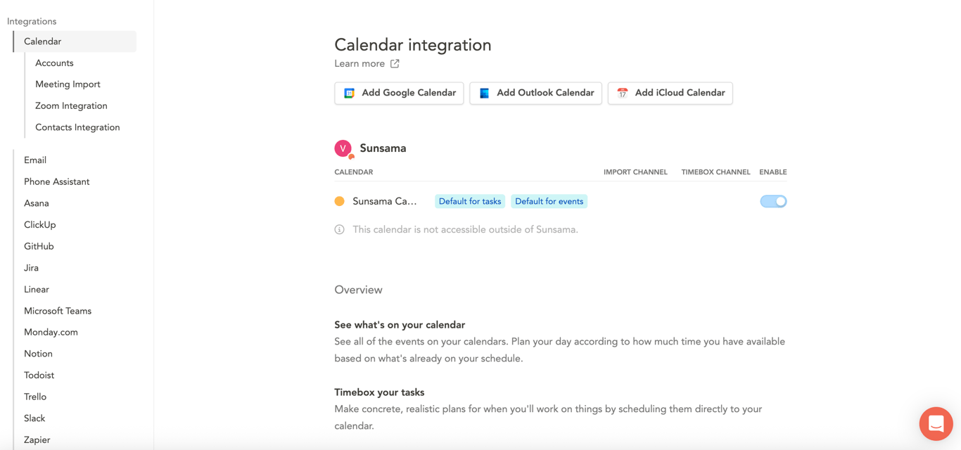Click the Add Outlook Calendar button

[535, 93]
